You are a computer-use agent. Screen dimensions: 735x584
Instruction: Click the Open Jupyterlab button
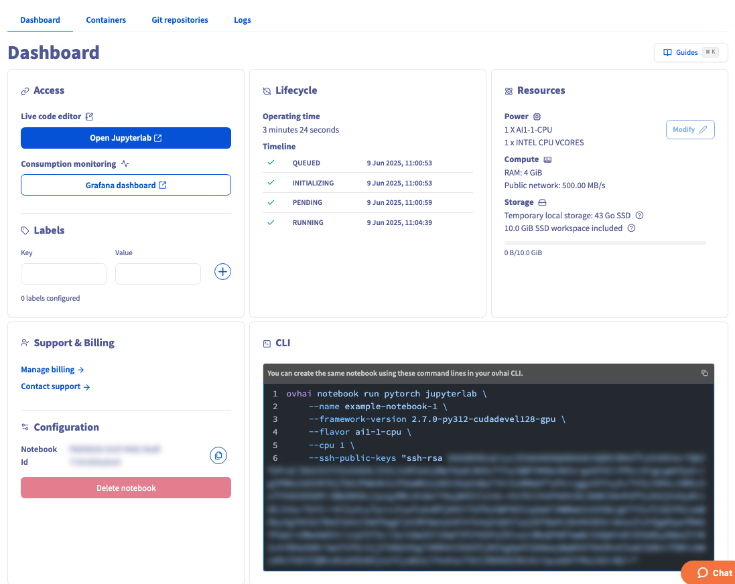tap(125, 138)
